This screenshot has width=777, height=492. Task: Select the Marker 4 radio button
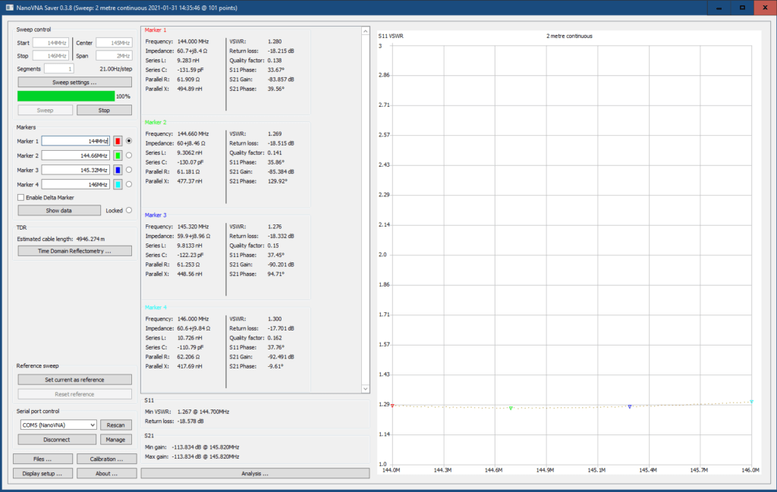129,184
